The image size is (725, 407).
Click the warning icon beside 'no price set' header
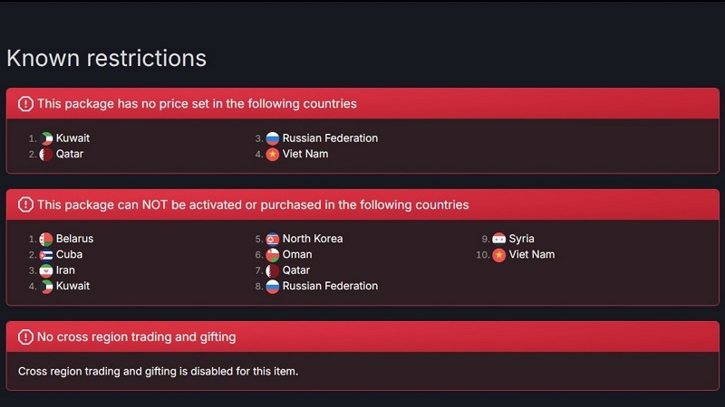point(25,104)
